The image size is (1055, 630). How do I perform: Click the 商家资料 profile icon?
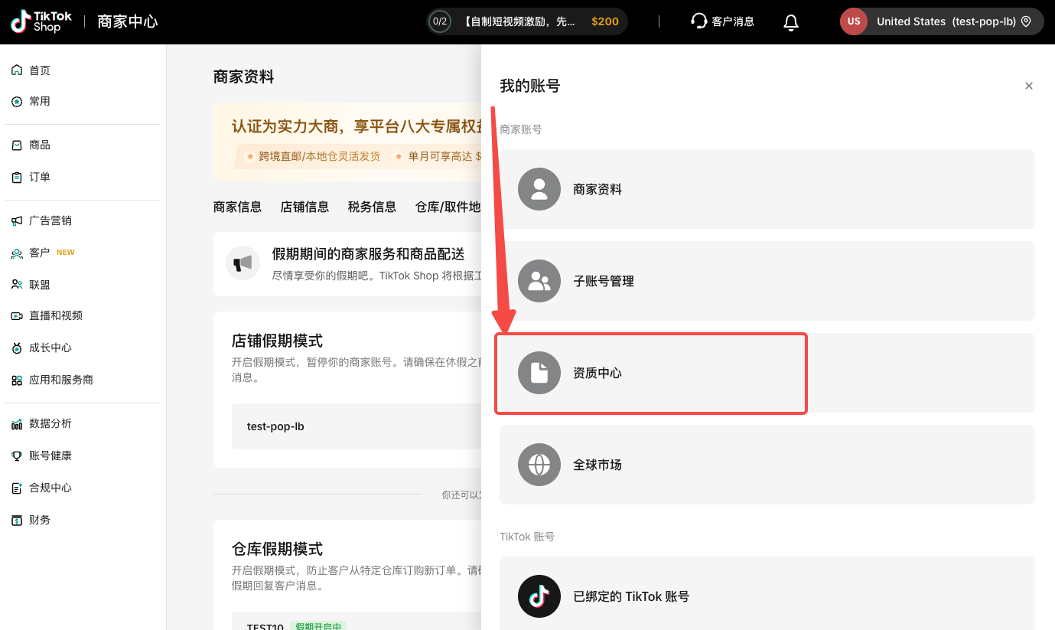tap(539, 189)
